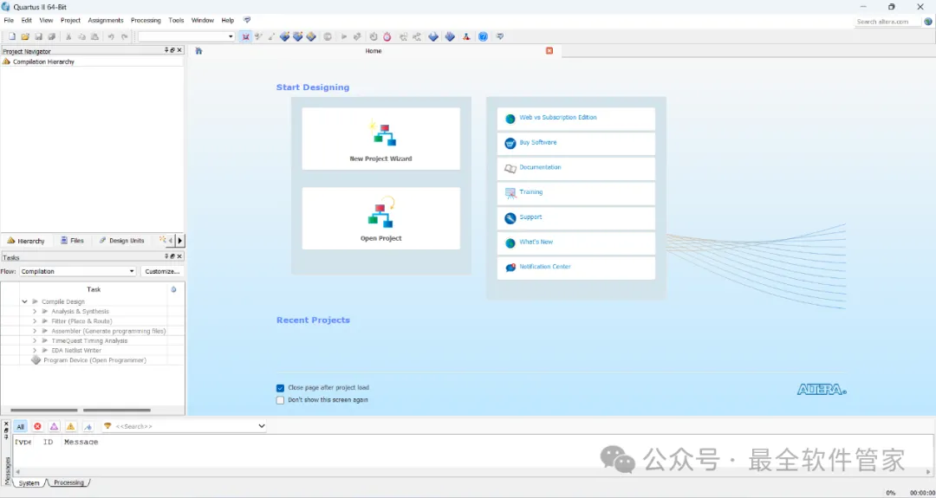Expand the Fitter (Place & Route) task
Screen dimensions: 936x498
36,320
